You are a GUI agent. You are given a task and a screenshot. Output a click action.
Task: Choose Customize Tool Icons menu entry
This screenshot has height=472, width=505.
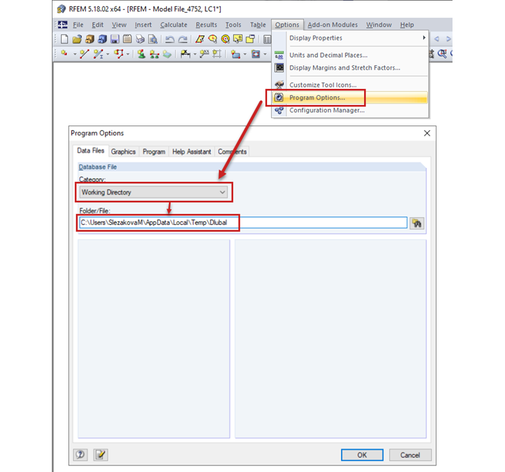[350, 85]
